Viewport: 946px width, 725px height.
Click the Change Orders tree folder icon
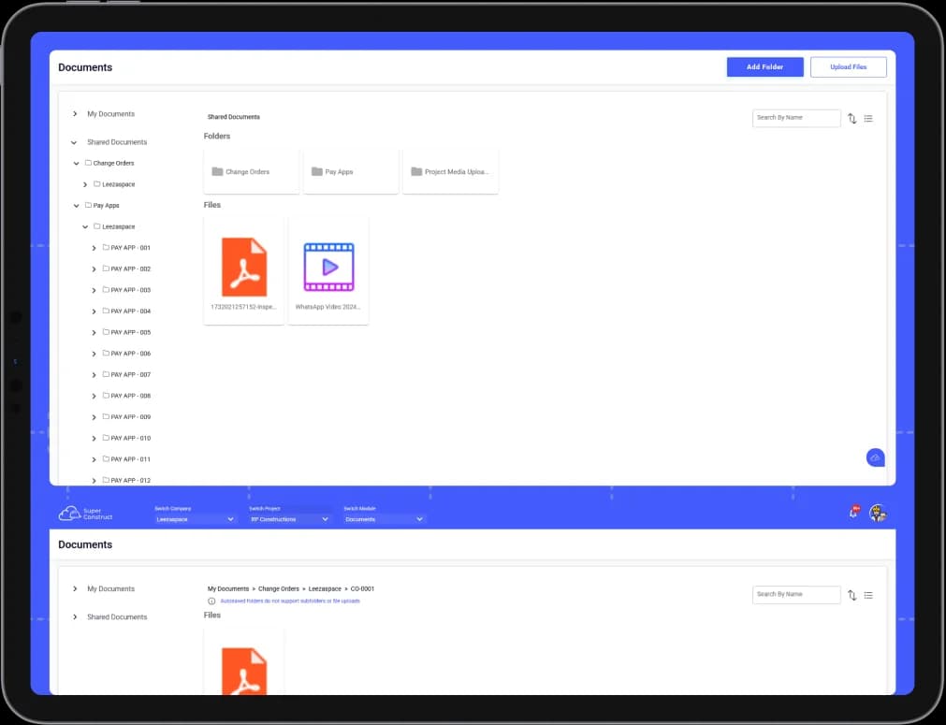point(88,163)
